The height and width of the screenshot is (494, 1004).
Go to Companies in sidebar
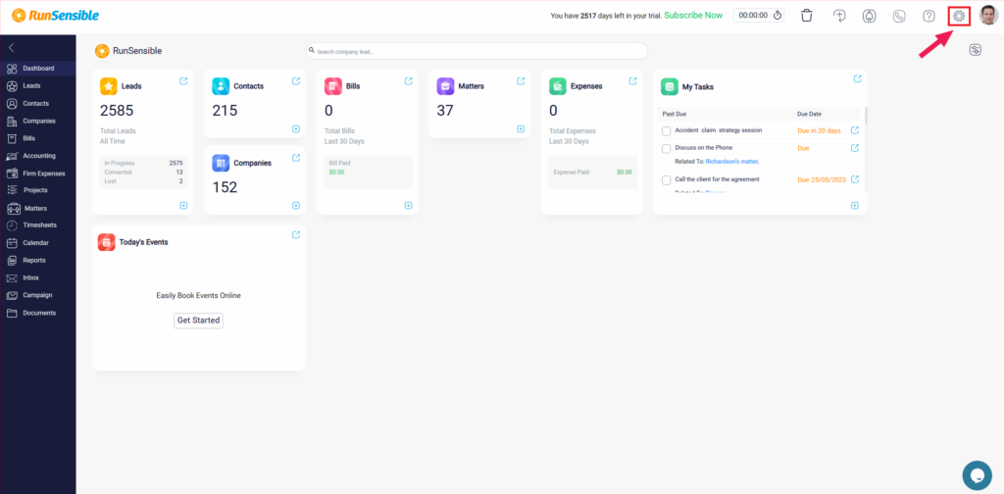[x=38, y=121]
